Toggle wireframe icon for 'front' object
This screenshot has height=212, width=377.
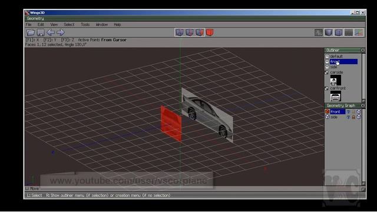click(359, 112)
